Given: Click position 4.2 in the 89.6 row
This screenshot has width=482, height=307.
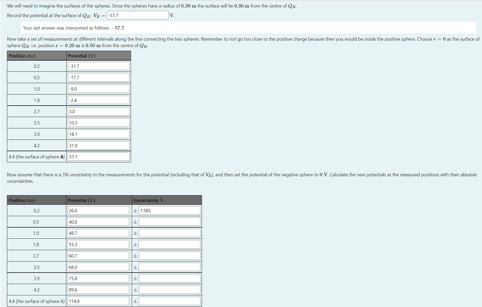Looking at the screenshot, I should click(x=36, y=290).
